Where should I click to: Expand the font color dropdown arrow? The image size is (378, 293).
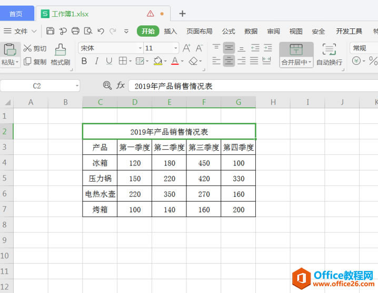tap(182, 61)
